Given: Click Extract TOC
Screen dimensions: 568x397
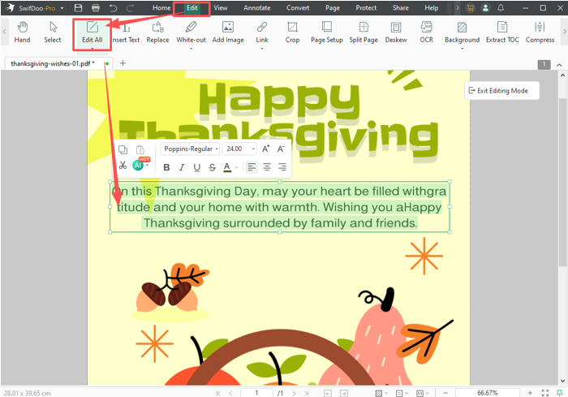Looking at the screenshot, I should (x=502, y=32).
